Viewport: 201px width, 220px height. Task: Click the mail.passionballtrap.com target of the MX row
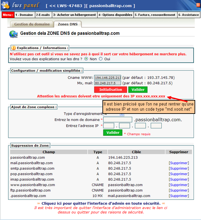pyautogui.click(x=129, y=196)
